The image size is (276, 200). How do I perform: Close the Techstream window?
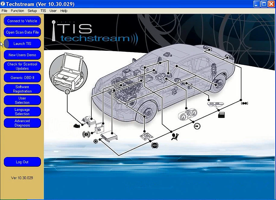(x=271, y=4)
